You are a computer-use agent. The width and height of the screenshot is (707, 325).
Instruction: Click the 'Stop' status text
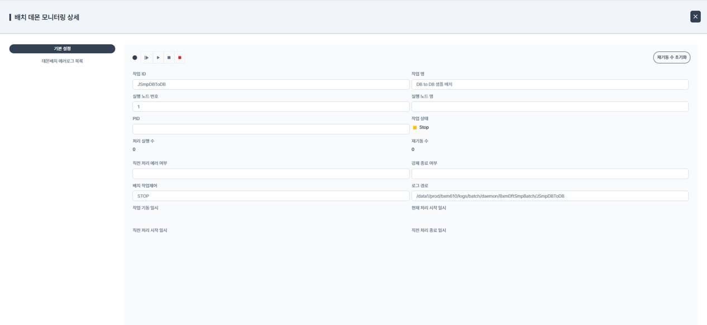[424, 127]
